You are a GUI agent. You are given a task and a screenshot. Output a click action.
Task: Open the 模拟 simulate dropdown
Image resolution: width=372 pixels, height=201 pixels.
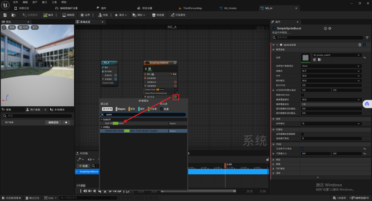coord(139,15)
